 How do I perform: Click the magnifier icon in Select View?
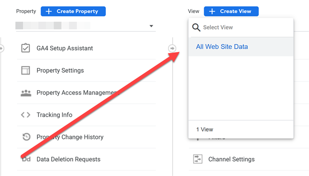click(x=196, y=27)
